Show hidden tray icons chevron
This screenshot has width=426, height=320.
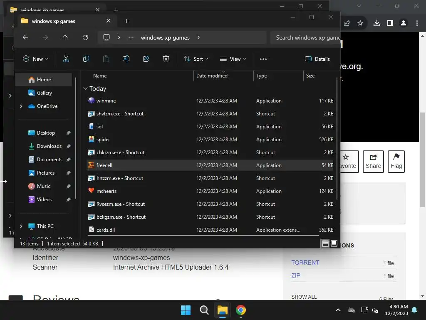coord(338,310)
